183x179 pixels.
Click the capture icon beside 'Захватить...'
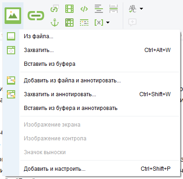pos(11,50)
